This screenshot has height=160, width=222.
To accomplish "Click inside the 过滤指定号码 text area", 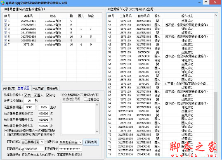I will click(x=79, y=118).
